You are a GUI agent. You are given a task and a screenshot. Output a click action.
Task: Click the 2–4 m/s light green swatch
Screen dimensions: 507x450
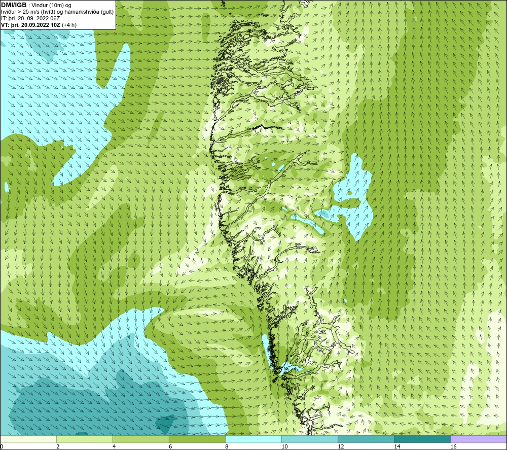click(x=84, y=439)
